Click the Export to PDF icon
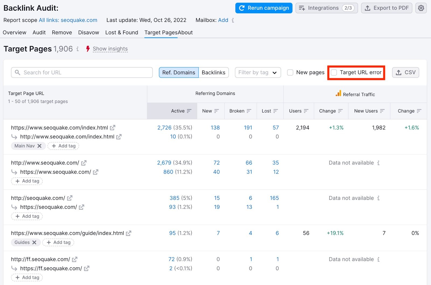Screen dimensions: 431x285 [368, 8]
